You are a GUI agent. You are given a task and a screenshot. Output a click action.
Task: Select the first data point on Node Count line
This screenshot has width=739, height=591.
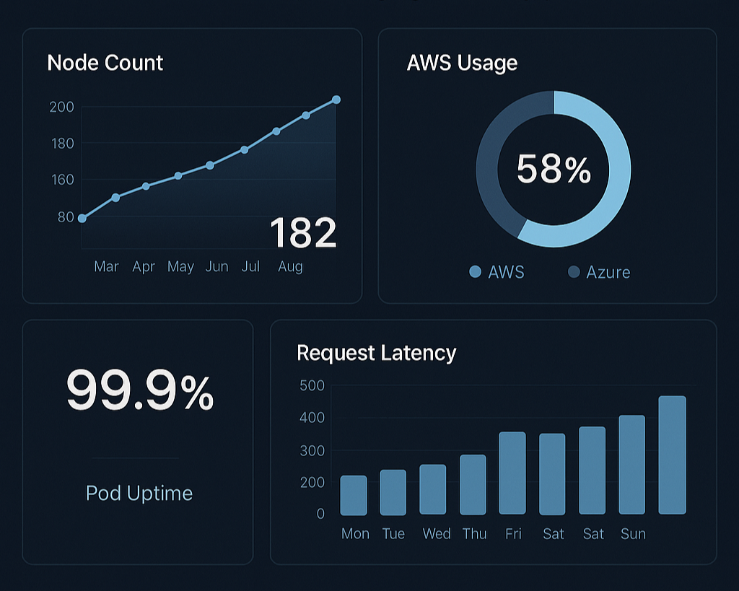tap(82, 218)
